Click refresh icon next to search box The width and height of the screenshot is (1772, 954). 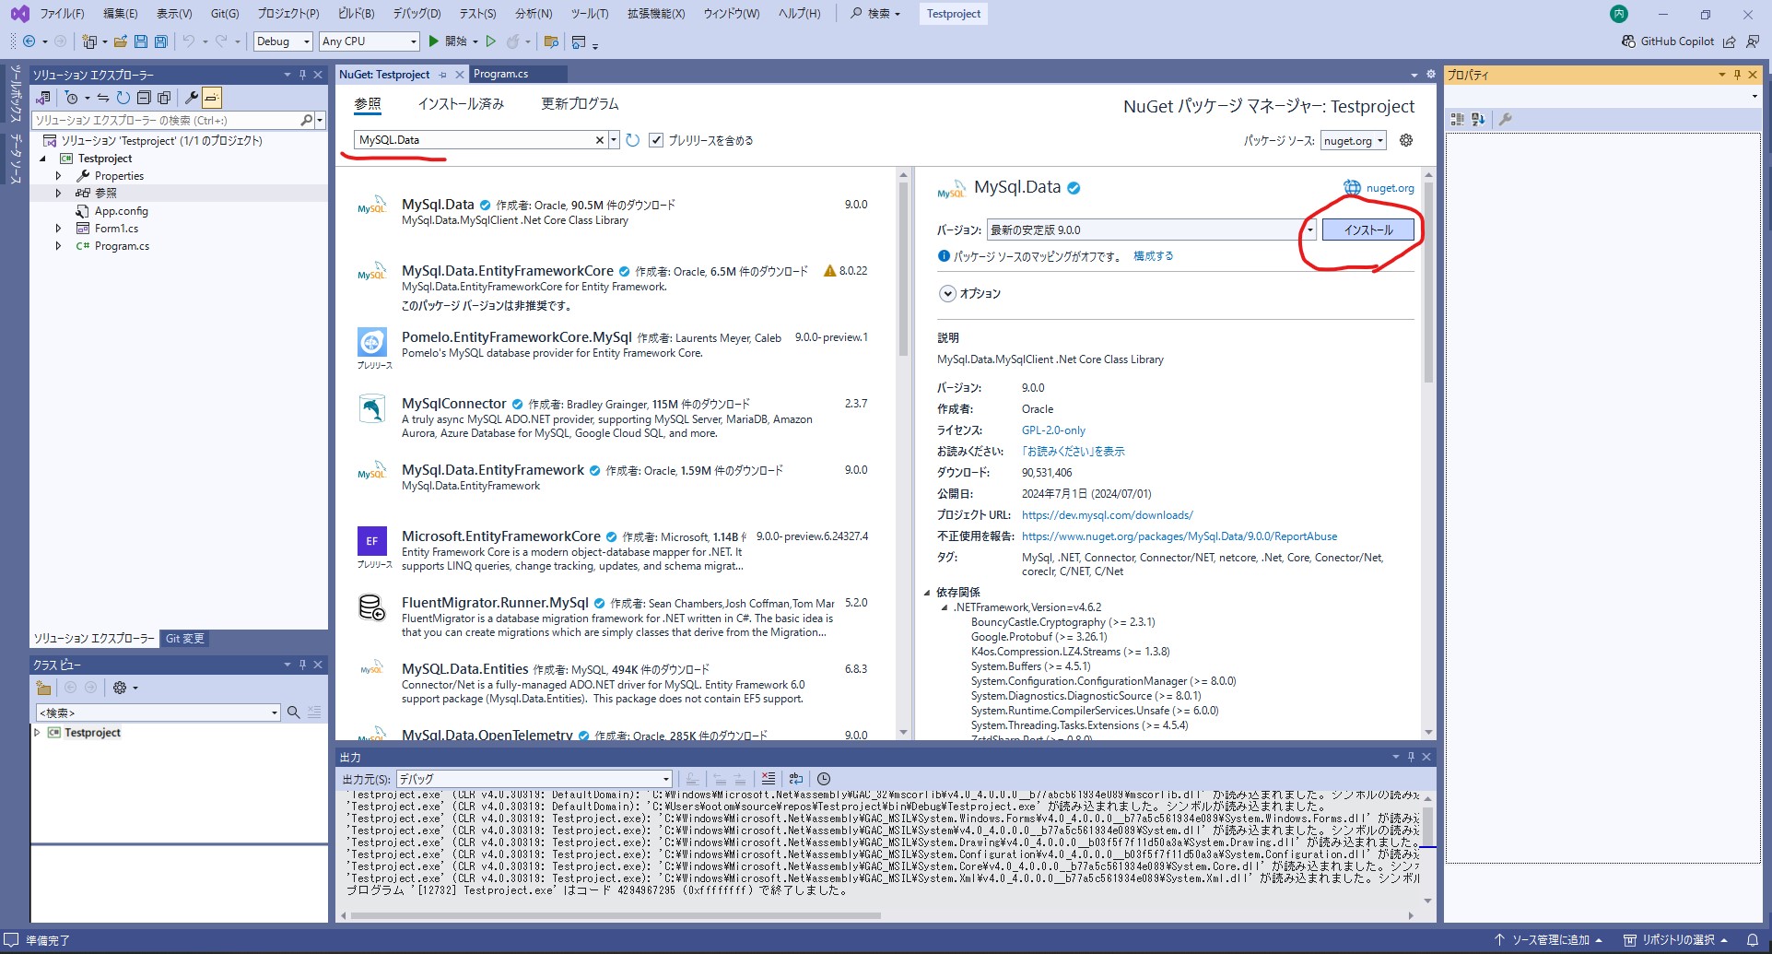click(x=632, y=140)
